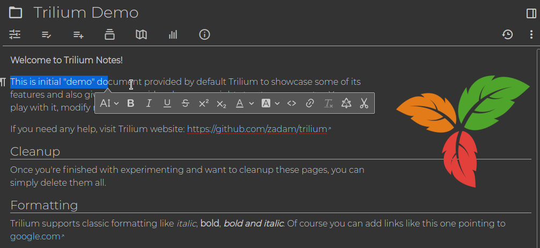The width and height of the screenshot is (540, 248).
Task: Toggle italic formatting
Action: 149,104
